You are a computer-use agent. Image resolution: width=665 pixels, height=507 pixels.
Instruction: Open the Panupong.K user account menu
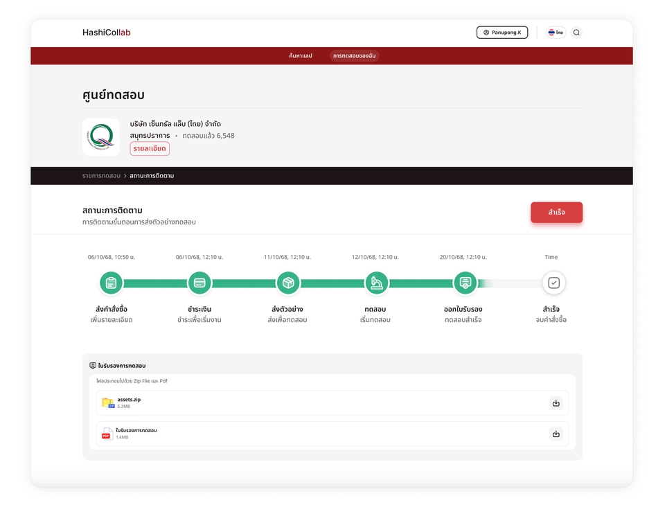pos(502,33)
